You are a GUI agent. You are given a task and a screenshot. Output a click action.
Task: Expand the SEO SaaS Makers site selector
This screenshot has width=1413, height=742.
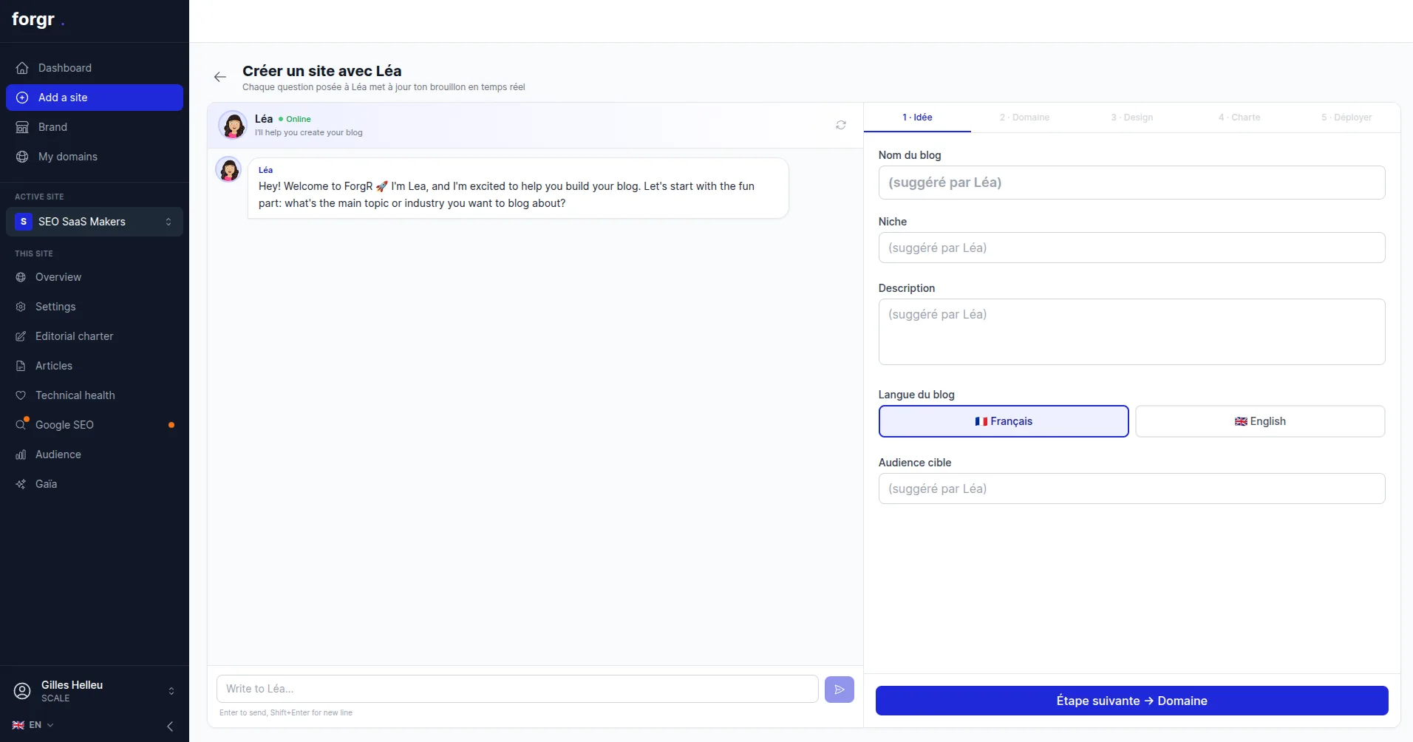click(95, 222)
